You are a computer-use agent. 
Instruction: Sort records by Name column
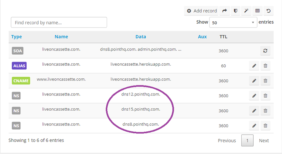(x=61, y=37)
